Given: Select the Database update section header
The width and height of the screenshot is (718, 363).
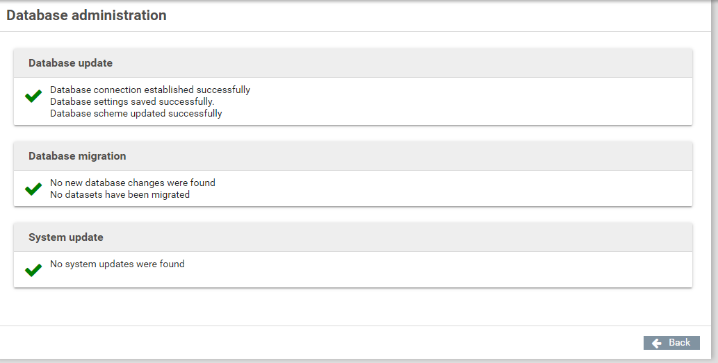Looking at the screenshot, I should pyautogui.click(x=70, y=63).
